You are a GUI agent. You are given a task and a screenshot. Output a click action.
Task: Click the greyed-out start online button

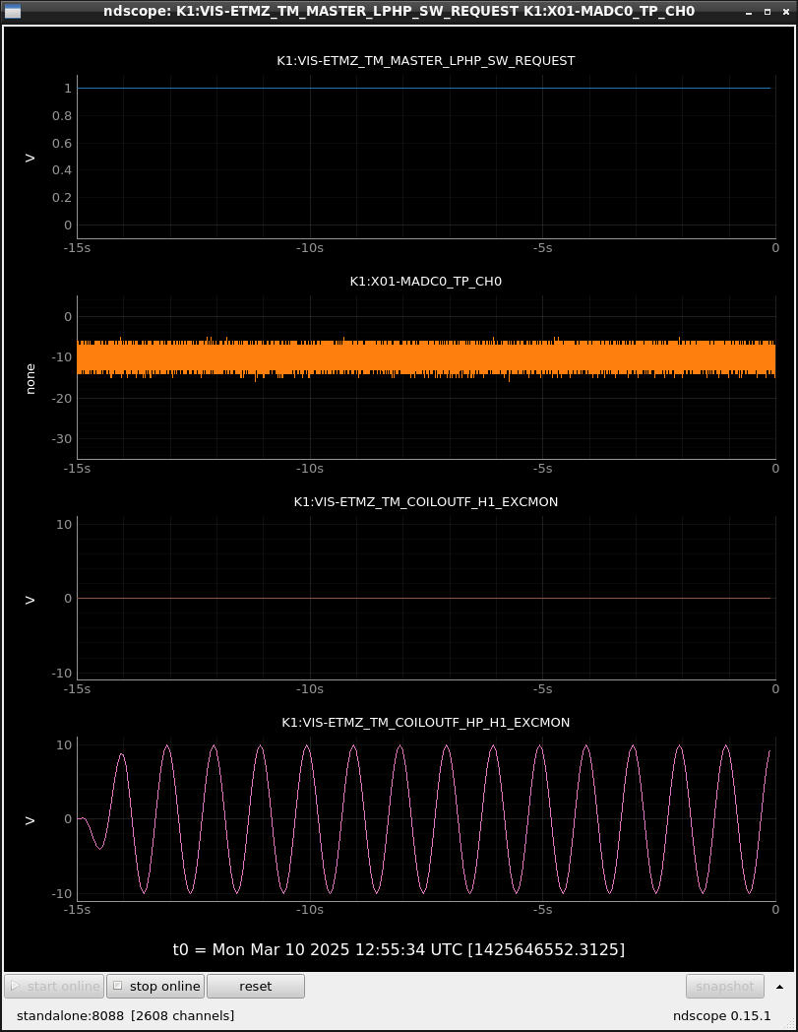click(54, 986)
